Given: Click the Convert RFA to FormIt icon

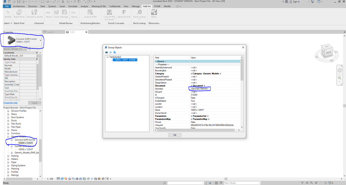Looking at the screenshot, I should pos(109,12).
